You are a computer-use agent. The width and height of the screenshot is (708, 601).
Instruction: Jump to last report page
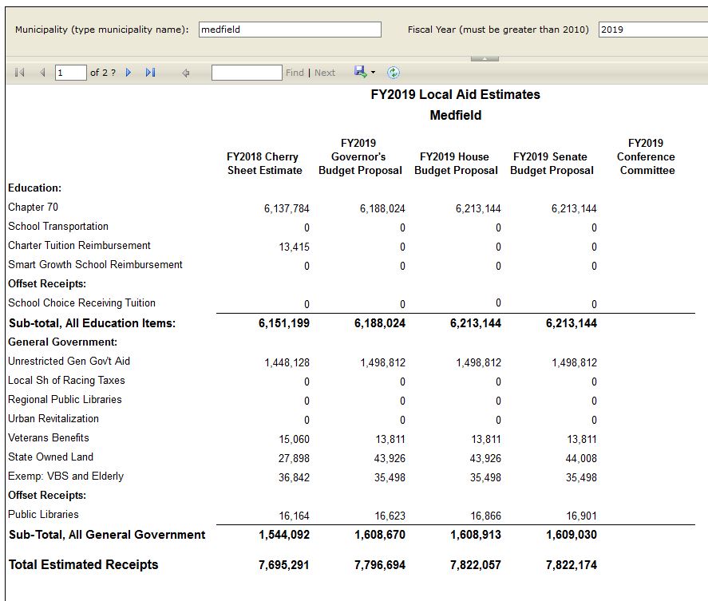[x=150, y=73]
